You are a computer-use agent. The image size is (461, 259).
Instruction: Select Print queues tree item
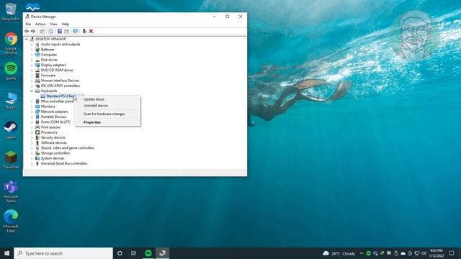coord(50,127)
